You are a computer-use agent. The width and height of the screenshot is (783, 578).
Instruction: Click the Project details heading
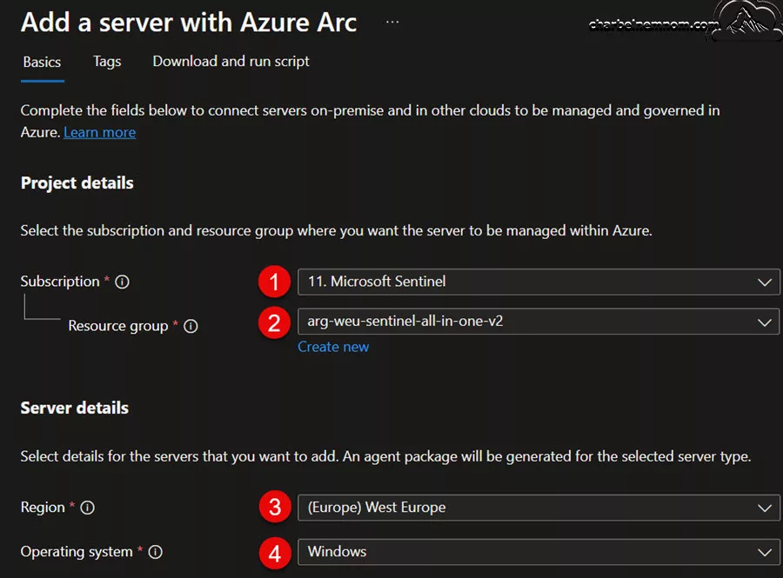tap(77, 183)
